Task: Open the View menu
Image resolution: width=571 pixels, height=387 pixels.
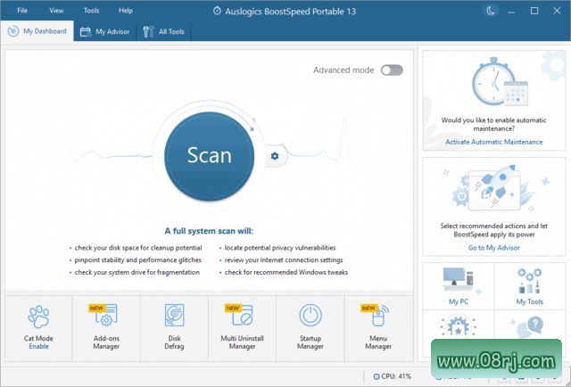Action: click(x=56, y=11)
